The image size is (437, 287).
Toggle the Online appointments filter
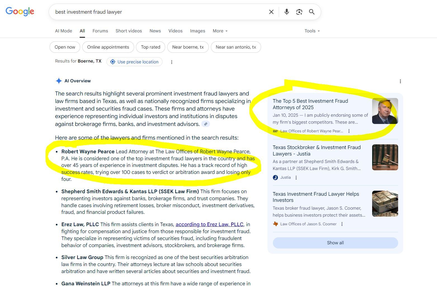108,47
